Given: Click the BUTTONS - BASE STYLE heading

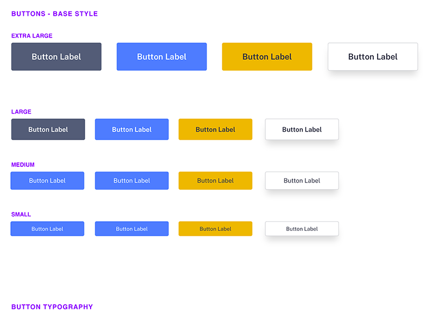Looking at the screenshot, I should coord(55,14).
